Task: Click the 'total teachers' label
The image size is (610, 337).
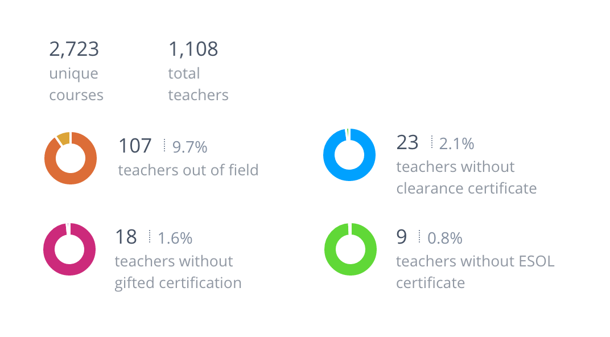Action: click(x=198, y=84)
